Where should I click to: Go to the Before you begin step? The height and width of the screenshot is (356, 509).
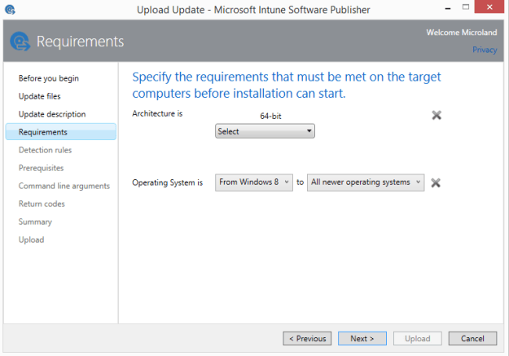49,78
